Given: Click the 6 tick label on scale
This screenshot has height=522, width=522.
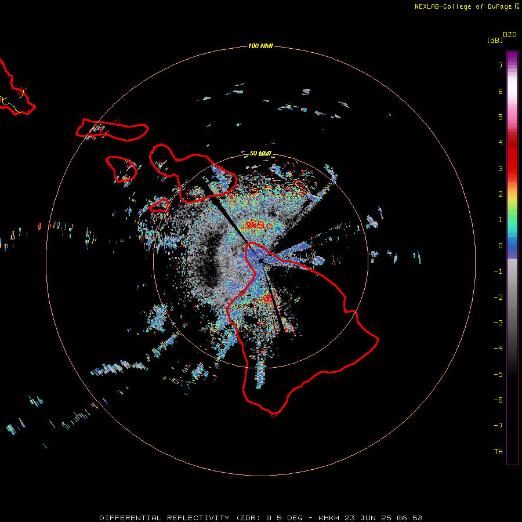Looking at the screenshot, I should 501,91.
